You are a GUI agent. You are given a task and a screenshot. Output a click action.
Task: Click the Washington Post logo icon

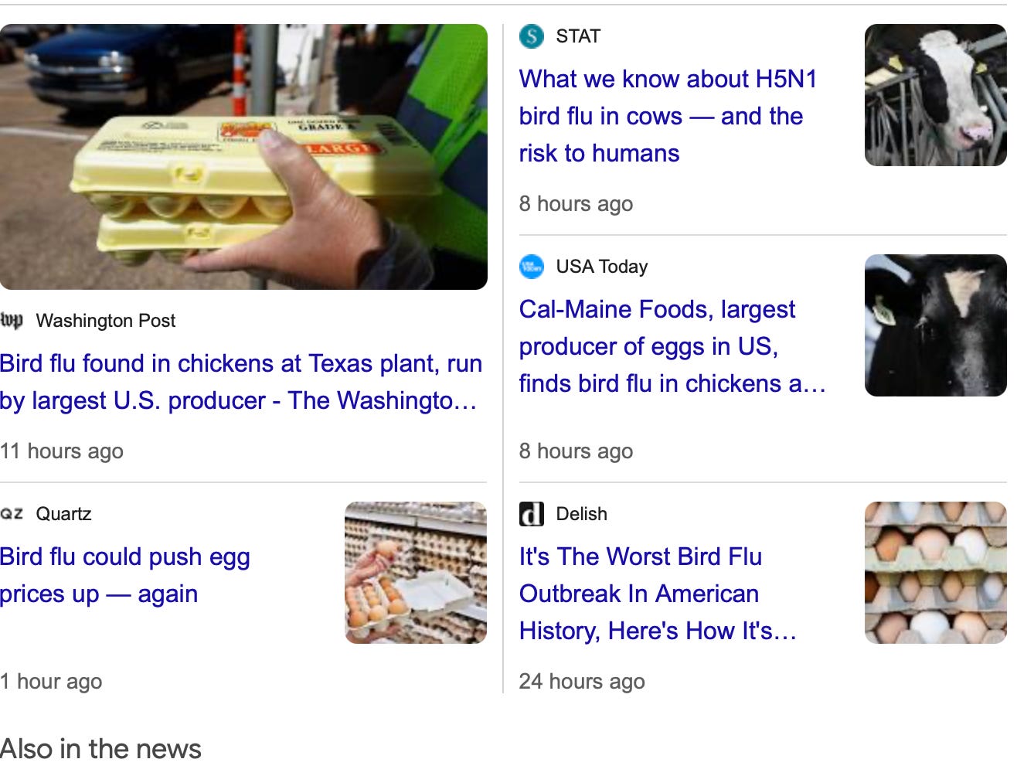coord(12,320)
